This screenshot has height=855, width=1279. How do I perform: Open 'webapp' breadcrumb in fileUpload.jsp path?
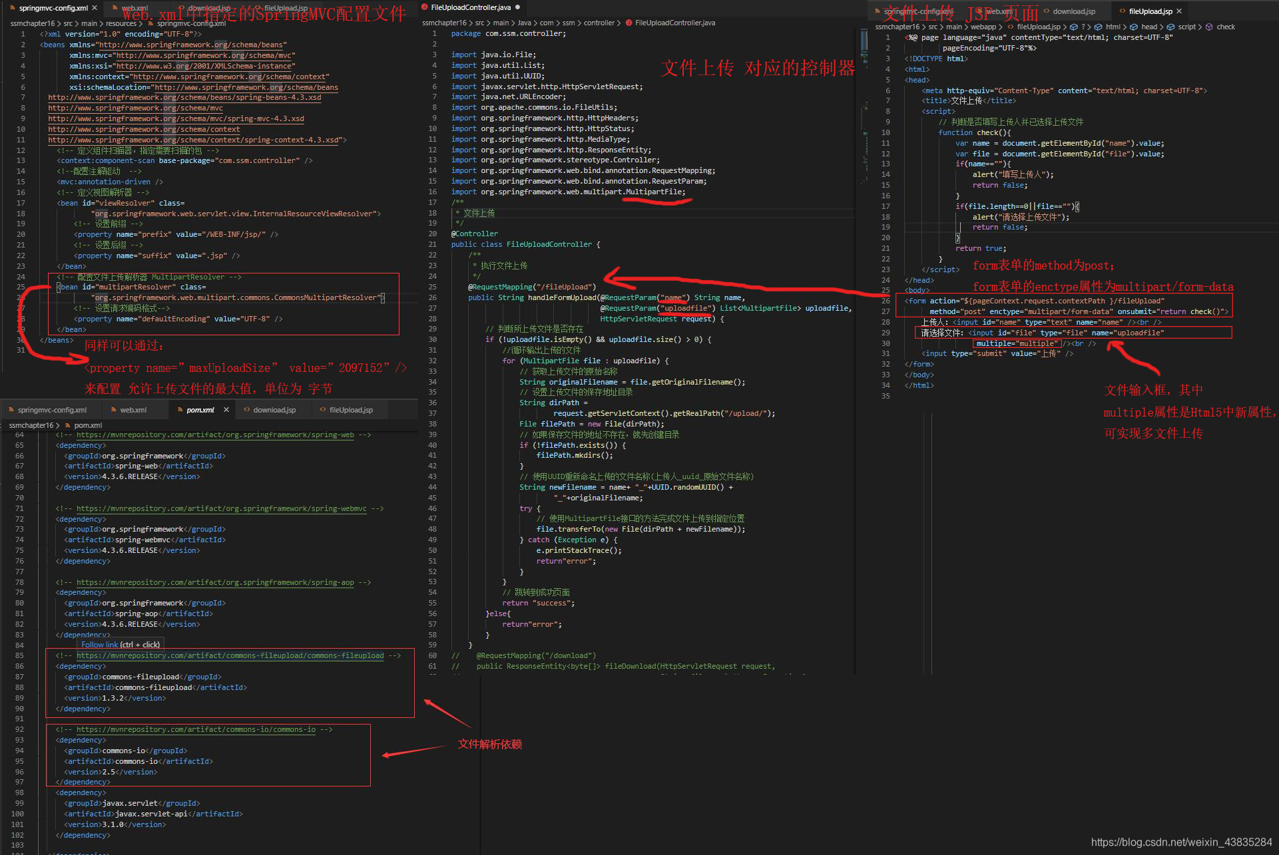coord(983,27)
